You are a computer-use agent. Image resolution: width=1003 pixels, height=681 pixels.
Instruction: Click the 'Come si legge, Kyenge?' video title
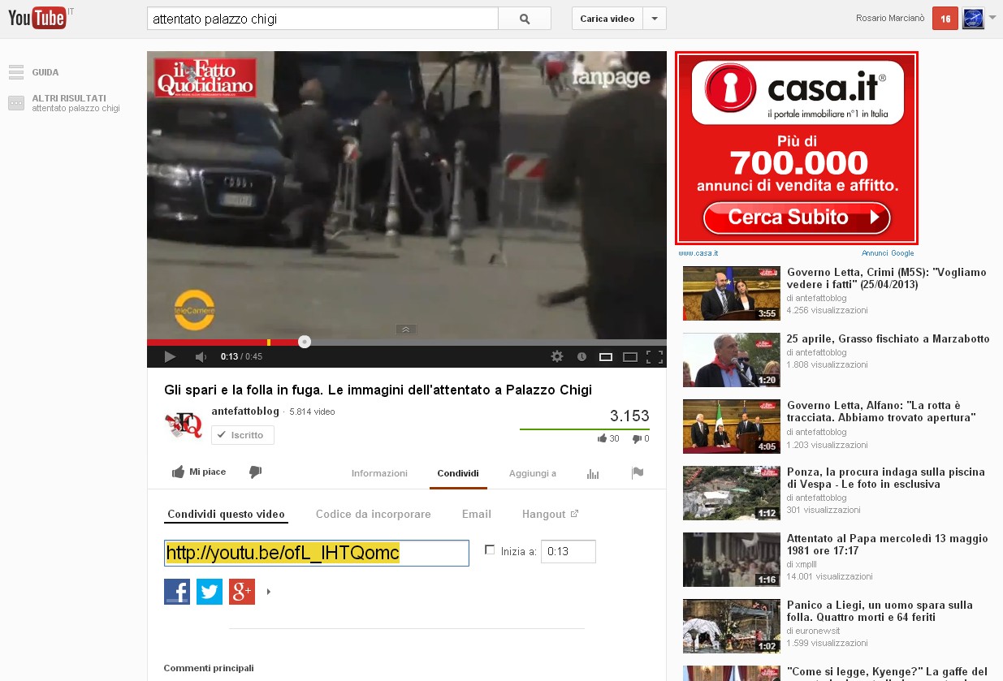(888, 672)
